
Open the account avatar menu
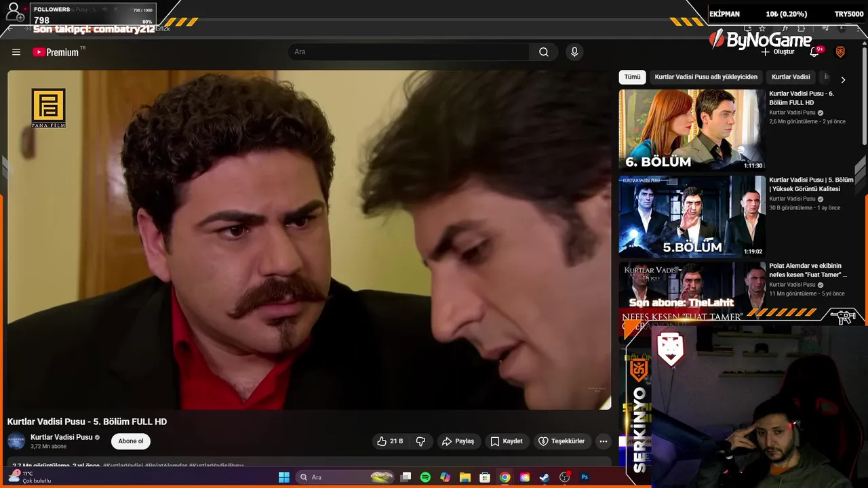(x=840, y=52)
